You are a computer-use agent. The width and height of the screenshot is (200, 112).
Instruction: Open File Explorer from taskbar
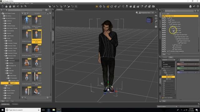[54, 110]
